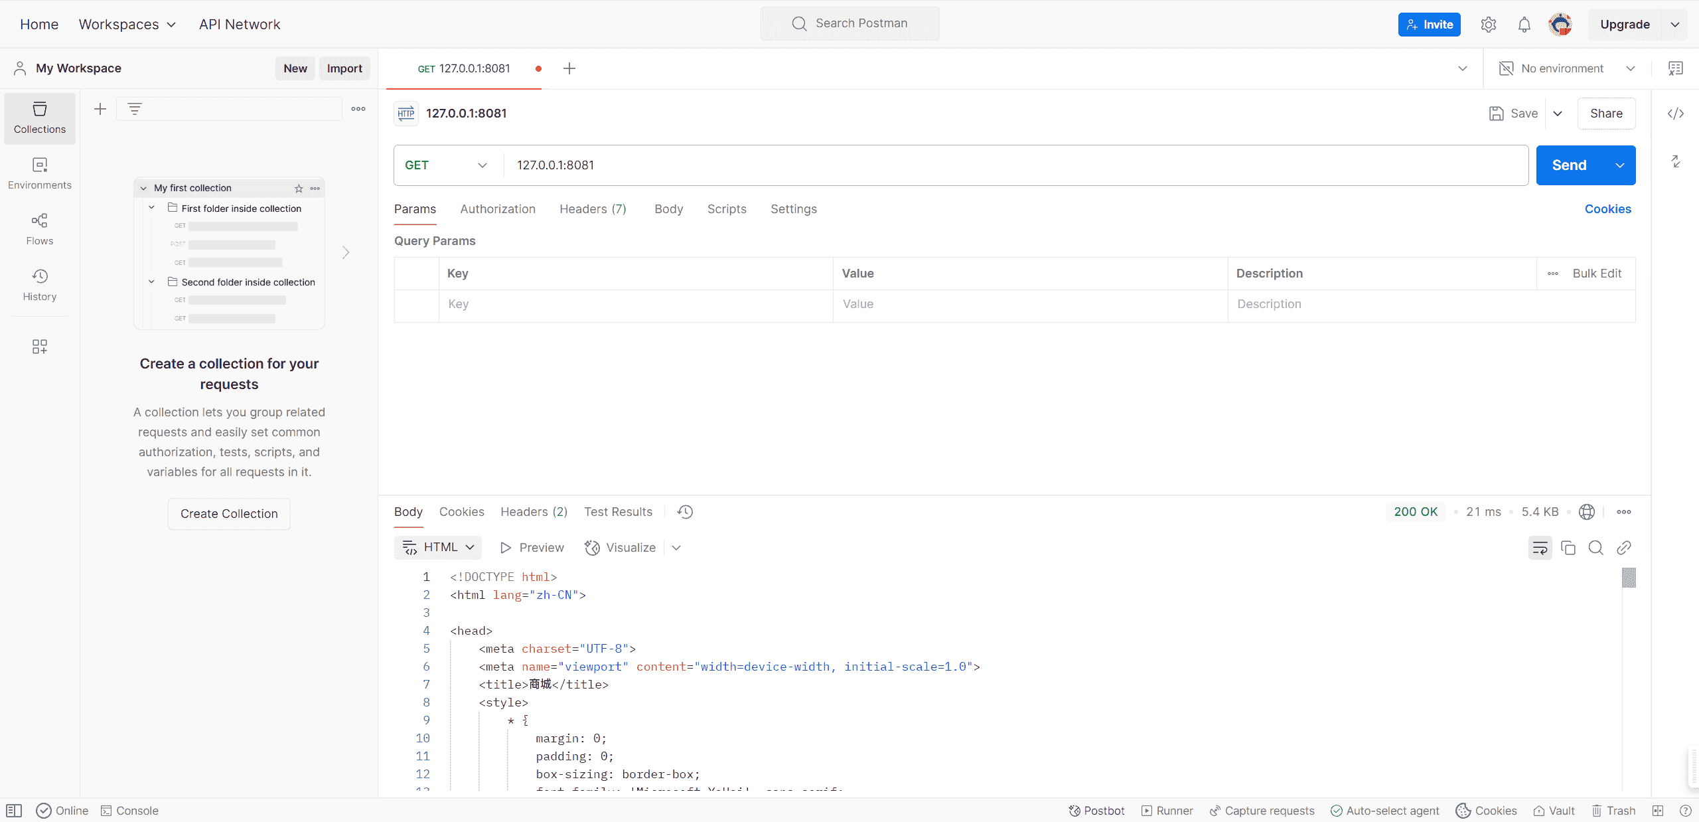1699x822 pixels.
Task: Open the GET method dropdown
Action: click(x=446, y=165)
